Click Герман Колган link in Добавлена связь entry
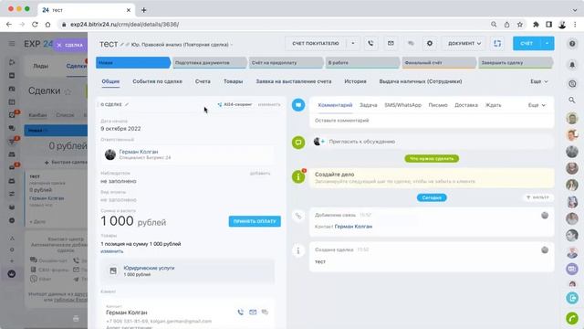Viewport: 584px width, 329px height. (x=353, y=227)
